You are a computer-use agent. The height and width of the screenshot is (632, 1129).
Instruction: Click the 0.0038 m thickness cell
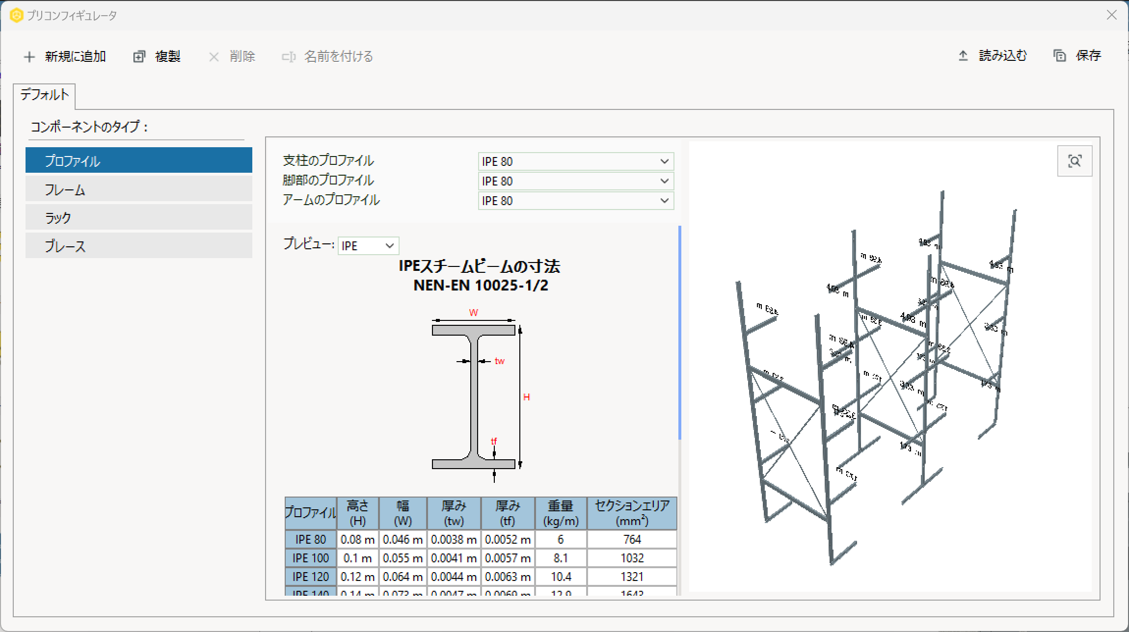tap(454, 539)
